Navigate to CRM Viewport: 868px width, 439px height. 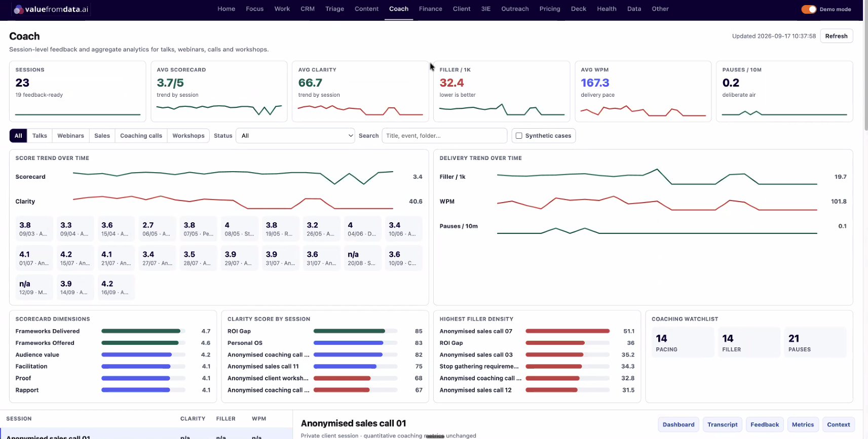(x=308, y=9)
